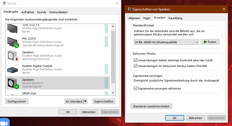Image resolution: width=232 pixels, height=126 pixels.
Task: Click the Testen button
Action: point(210,42)
